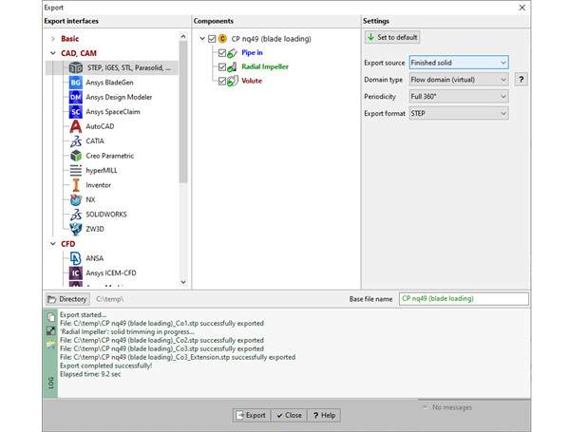This screenshot has width=570, height=432.
Task: Collapse the CP nq49 component tree
Action: (x=202, y=38)
